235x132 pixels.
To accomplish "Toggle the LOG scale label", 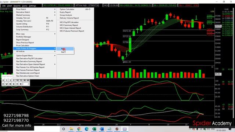I will click(212, 11).
